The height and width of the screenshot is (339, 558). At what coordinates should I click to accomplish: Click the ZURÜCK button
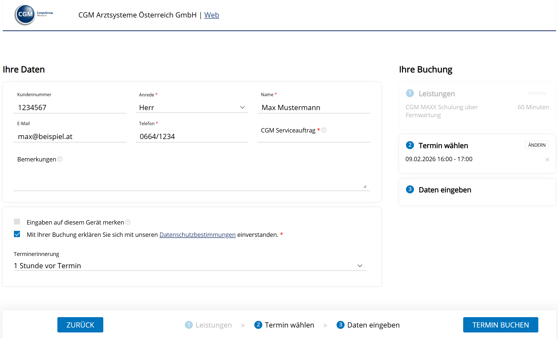[80, 325]
